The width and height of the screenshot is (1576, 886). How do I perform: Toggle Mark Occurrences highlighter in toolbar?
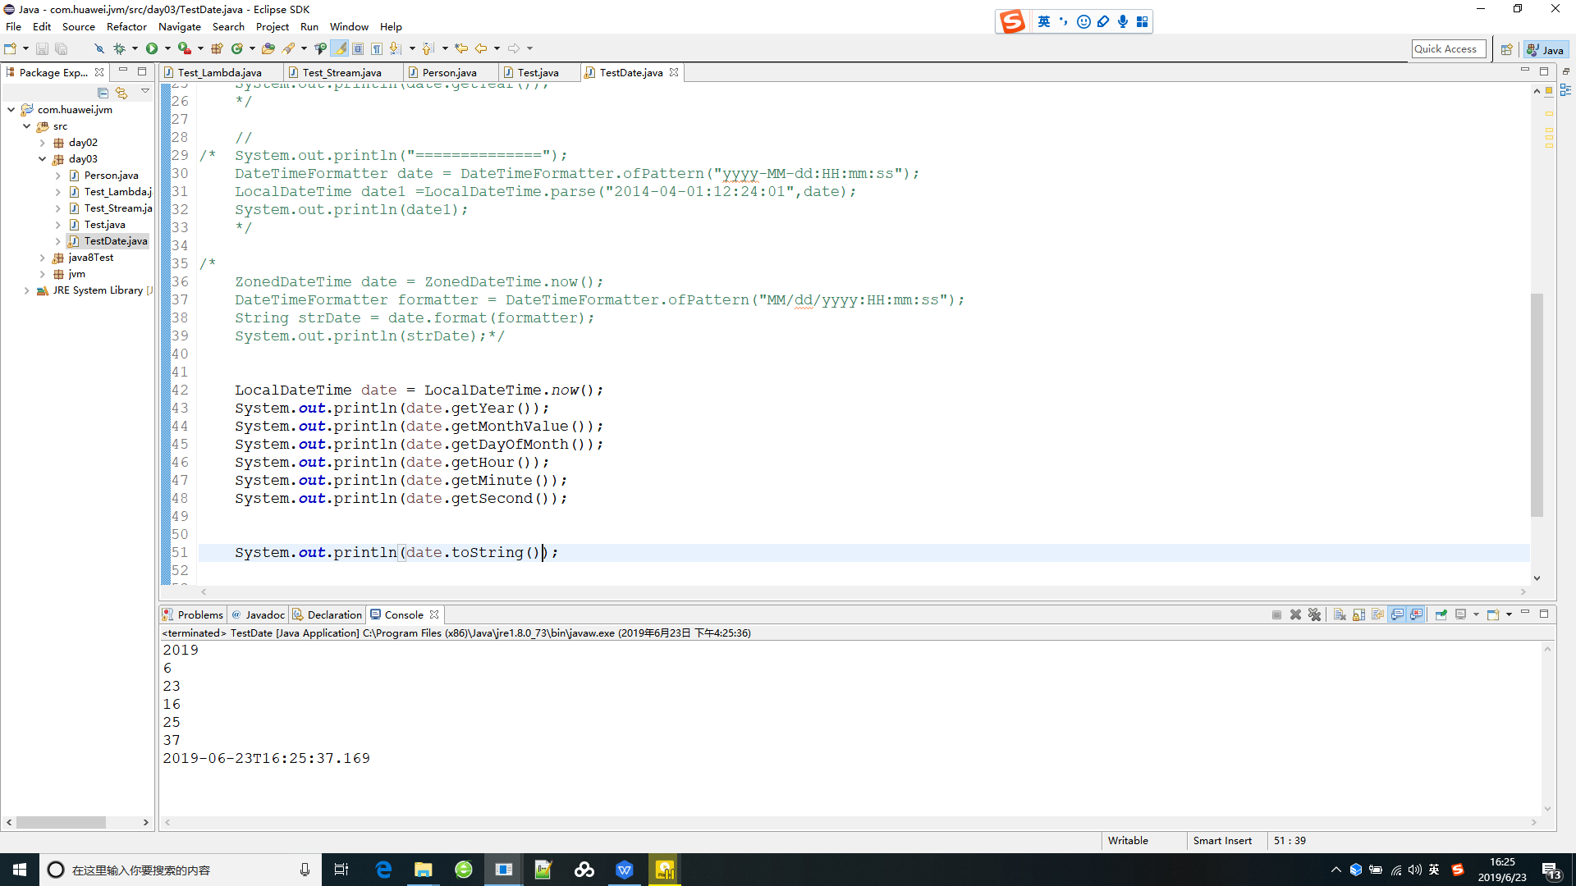pyautogui.click(x=340, y=49)
